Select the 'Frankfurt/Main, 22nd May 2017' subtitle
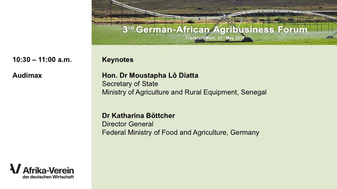337x189 pixels. click(216, 38)
